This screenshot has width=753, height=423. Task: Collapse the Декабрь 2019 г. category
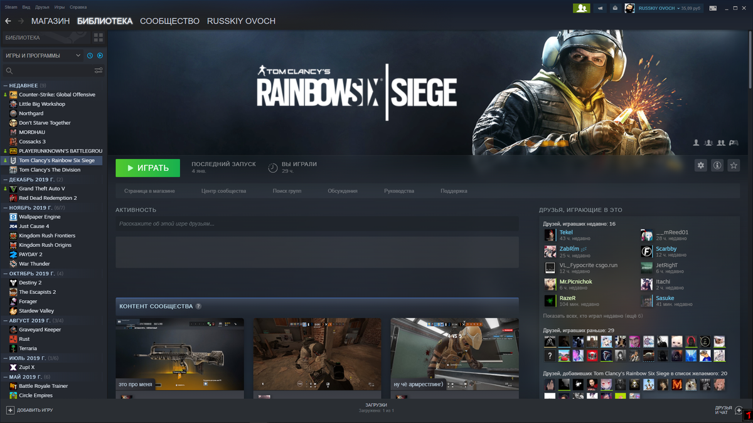pyautogui.click(x=5, y=179)
